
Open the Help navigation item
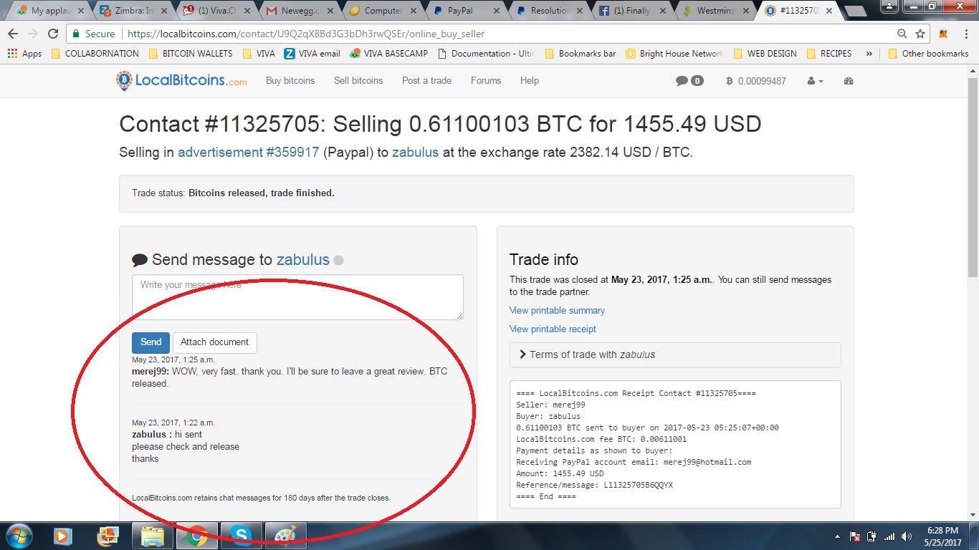530,80
